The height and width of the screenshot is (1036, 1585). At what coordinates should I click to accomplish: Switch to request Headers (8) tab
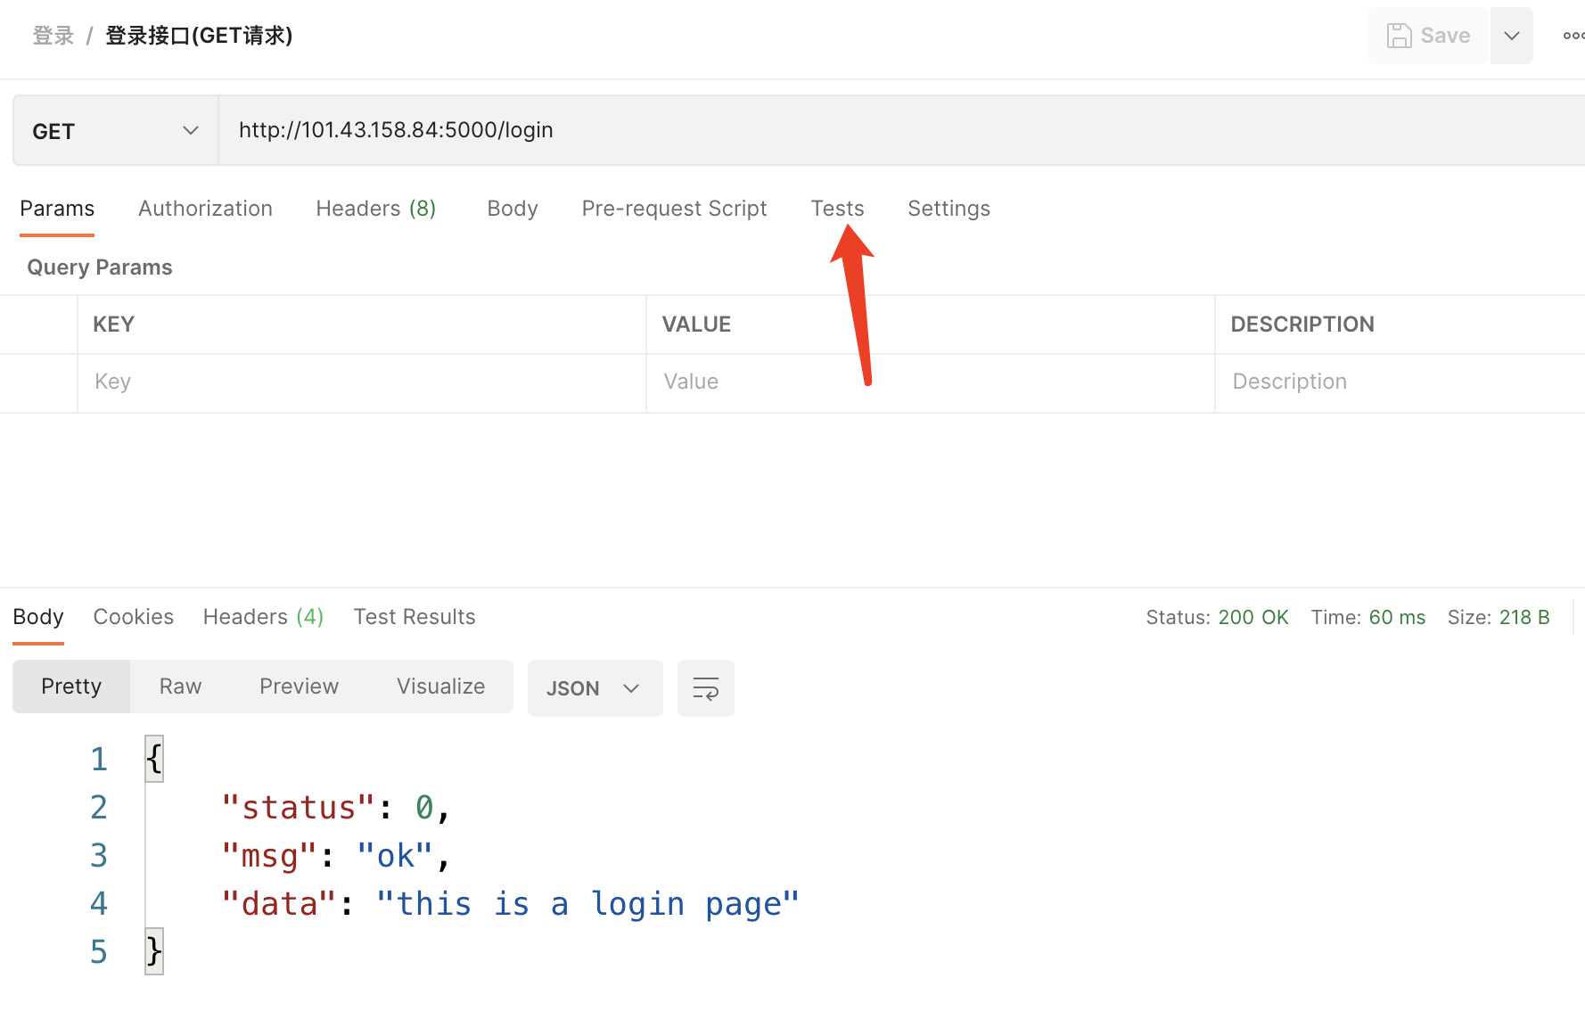375,209
